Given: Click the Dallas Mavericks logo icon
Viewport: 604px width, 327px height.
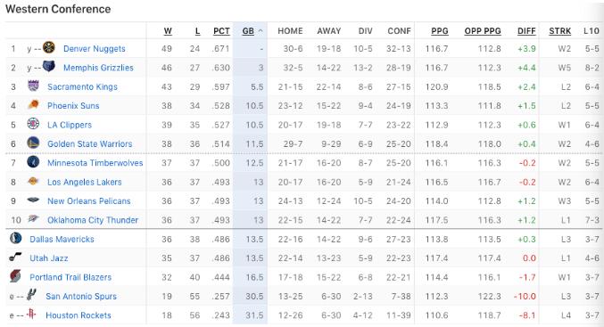Looking at the screenshot, I should click(16, 238).
